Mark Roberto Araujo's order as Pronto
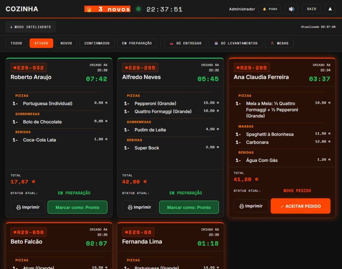Viewport: 342px width, 269px height. pos(78,207)
